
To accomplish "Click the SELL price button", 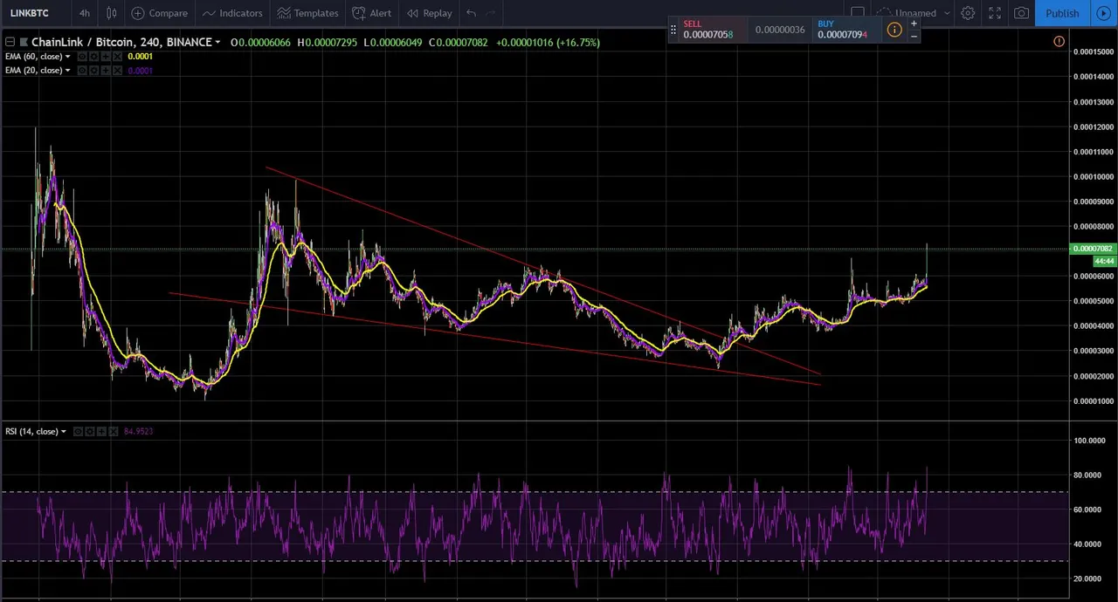I will [708, 30].
